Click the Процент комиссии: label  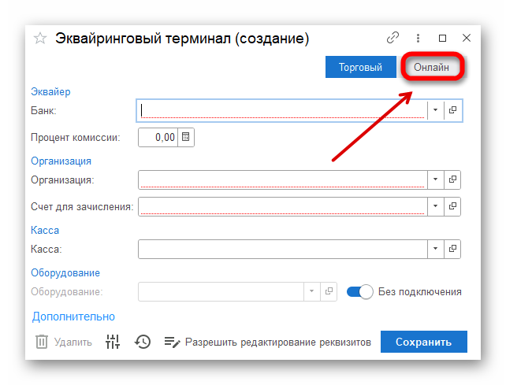tap(75, 137)
